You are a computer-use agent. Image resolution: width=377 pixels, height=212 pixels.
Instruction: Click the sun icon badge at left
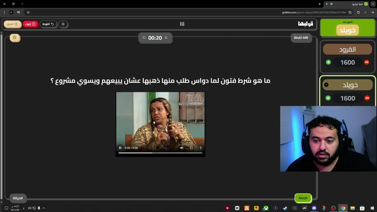pos(15,38)
